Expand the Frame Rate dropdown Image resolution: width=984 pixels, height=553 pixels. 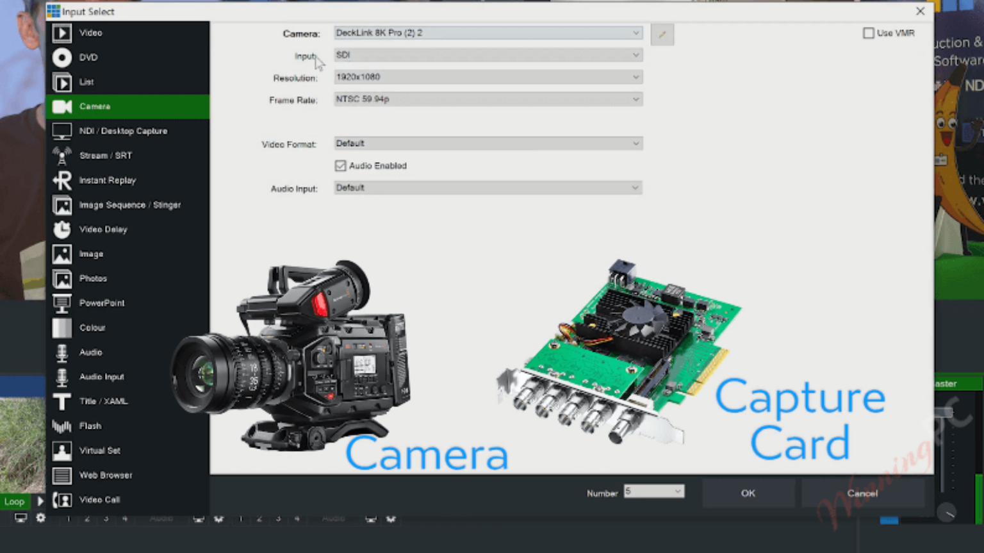(x=488, y=99)
